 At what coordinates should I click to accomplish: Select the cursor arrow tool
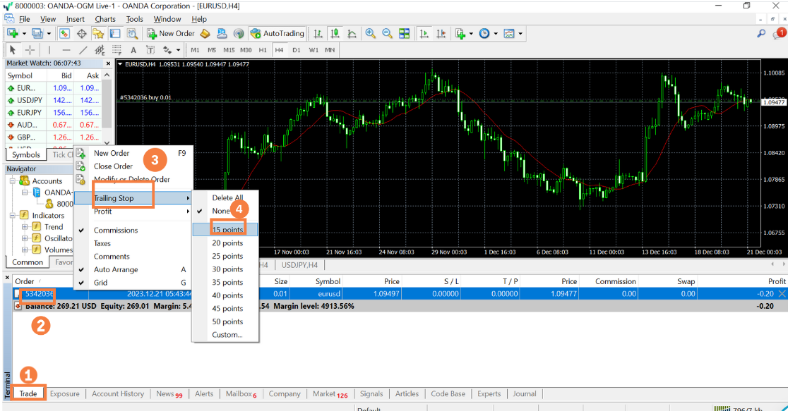13,49
